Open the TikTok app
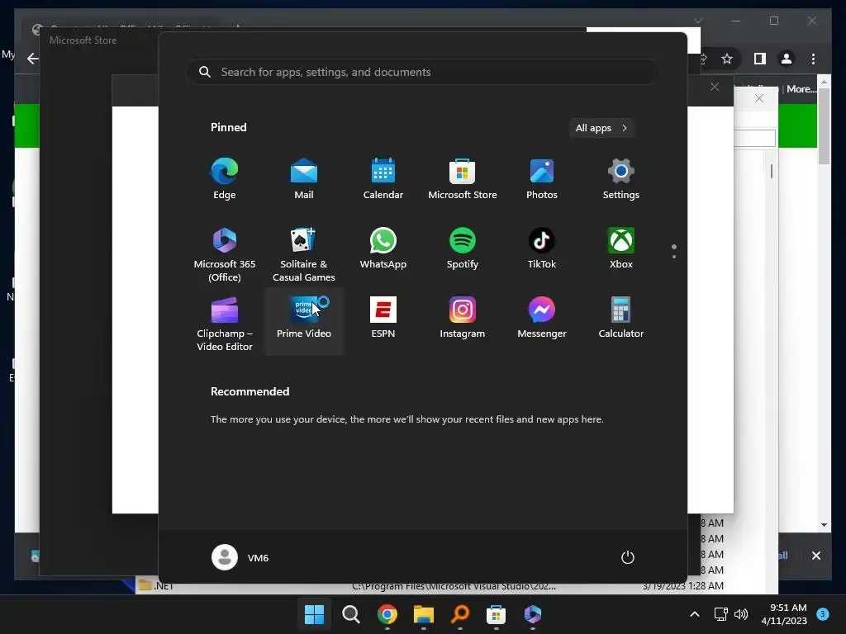This screenshot has height=634, width=846. 542,248
